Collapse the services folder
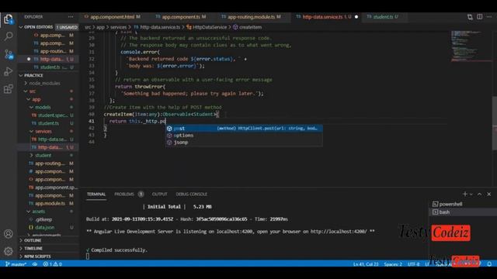The height and width of the screenshot is (279, 497). [x=43, y=131]
